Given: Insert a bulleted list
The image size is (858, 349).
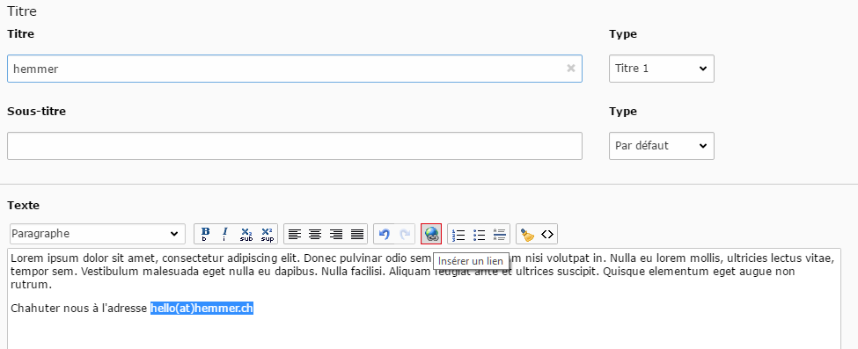Looking at the screenshot, I should (x=480, y=234).
